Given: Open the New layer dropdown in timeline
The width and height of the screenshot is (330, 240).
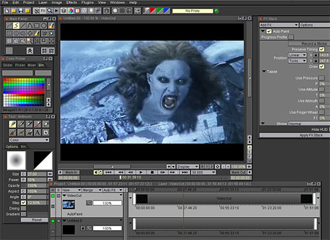Looking at the screenshot, I should 71,190.
